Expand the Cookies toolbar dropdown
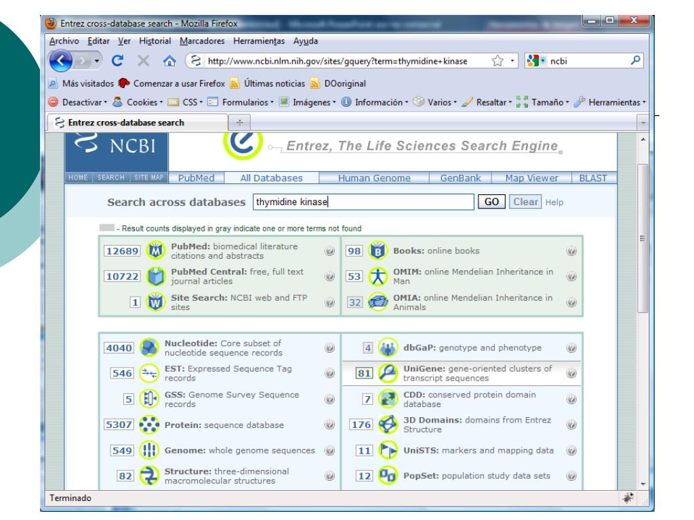The image size is (694, 520). 138,102
